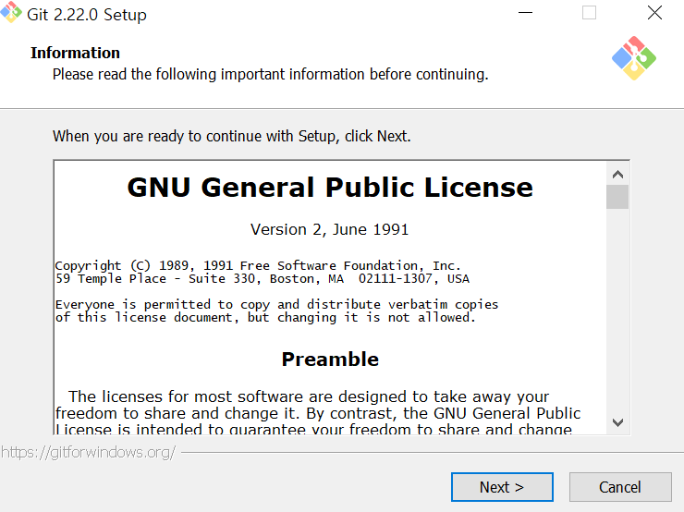Click the 'Everyone is permitted to copy' line
684x512 pixels.
pos(276,304)
